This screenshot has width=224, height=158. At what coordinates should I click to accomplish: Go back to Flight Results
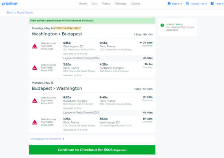coord(20,13)
